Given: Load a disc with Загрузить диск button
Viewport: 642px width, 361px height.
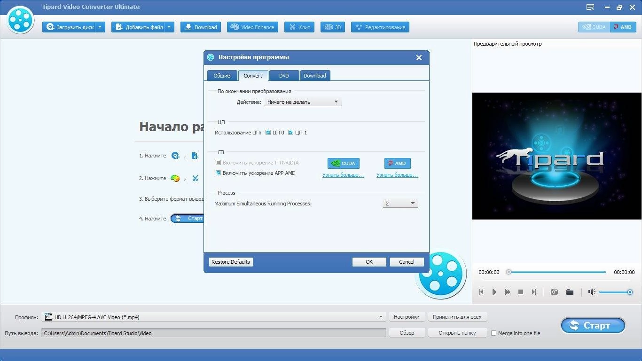Looking at the screenshot, I should [69, 27].
